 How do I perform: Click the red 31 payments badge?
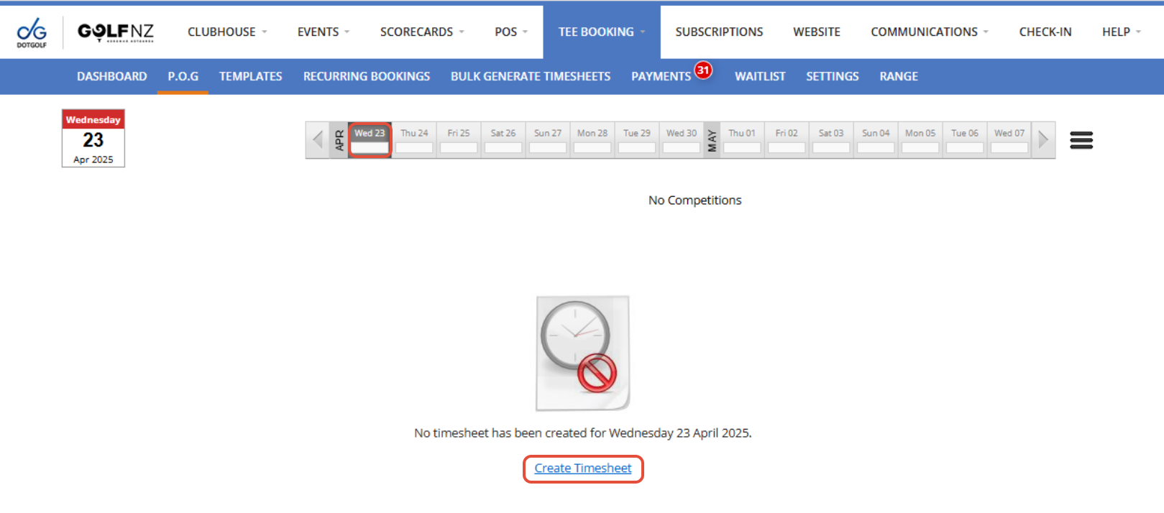coord(703,70)
